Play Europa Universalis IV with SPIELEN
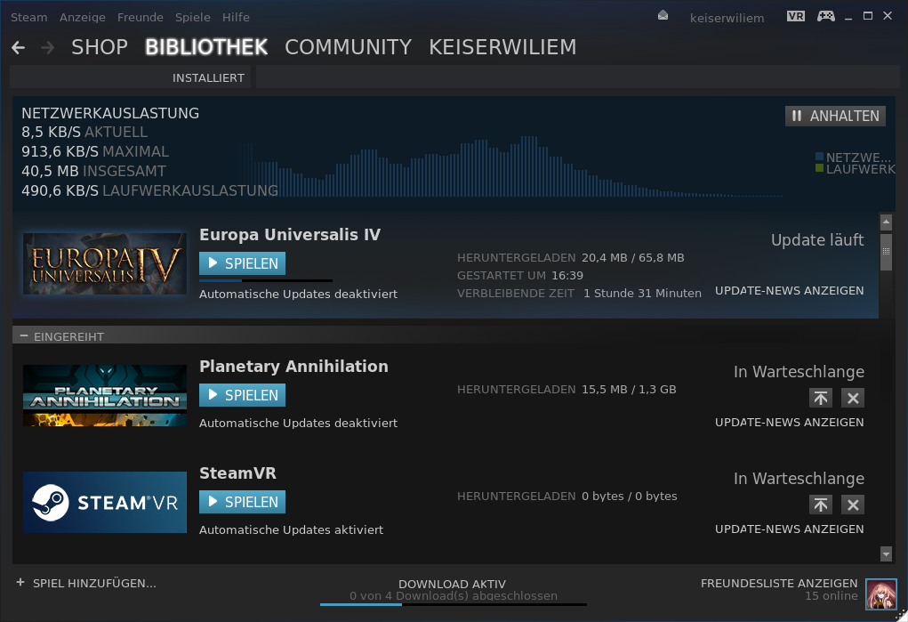908x622 pixels. click(242, 263)
